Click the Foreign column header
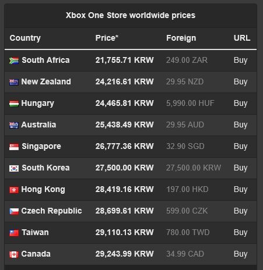 tap(181, 38)
